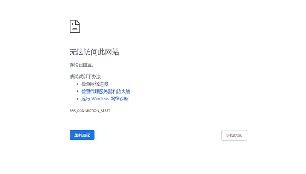The image size is (306, 174).
Task: Click 网络诊断 at end of diagnostics link
Action: pyautogui.click(x=122, y=99)
